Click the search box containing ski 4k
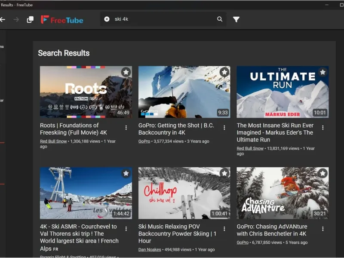Viewport: 344px width, 258px height. tap(163, 19)
